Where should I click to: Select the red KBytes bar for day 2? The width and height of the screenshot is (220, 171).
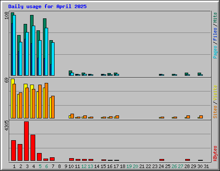point(20,153)
